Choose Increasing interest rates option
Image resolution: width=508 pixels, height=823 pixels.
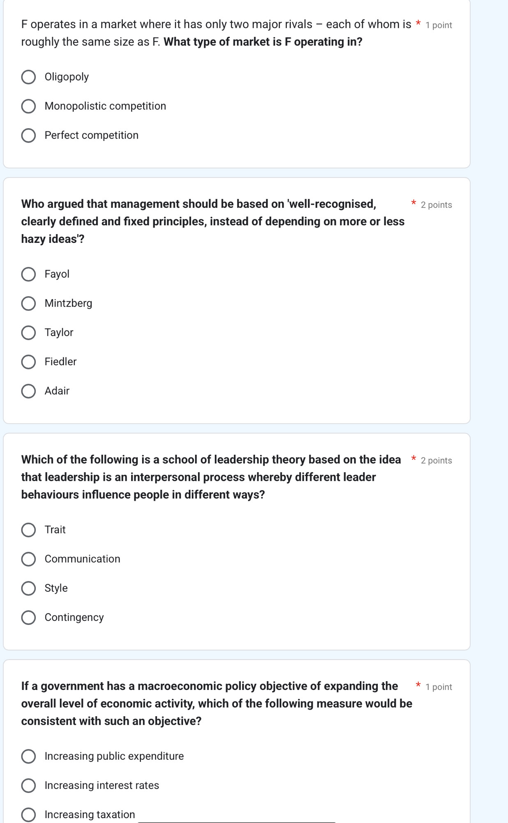28,786
